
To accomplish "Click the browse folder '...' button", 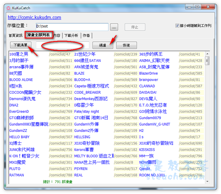I will [114, 27].
